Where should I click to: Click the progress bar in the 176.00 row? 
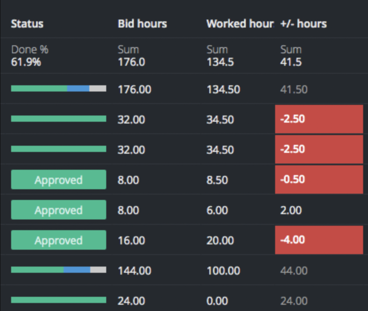pos(59,89)
